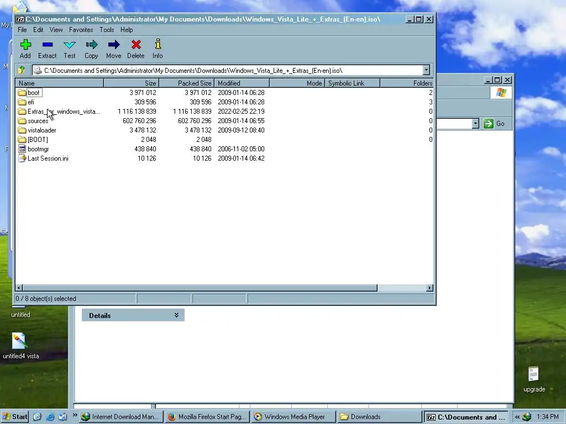Click Internet Explorer quick launch icon
The height and width of the screenshot is (424, 566).
[x=50, y=417]
